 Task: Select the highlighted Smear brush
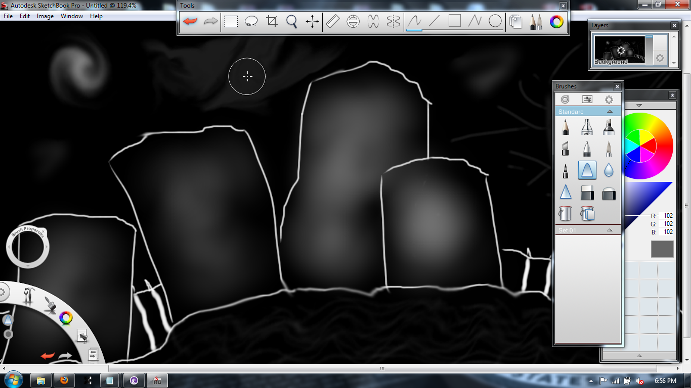pyautogui.click(x=587, y=170)
